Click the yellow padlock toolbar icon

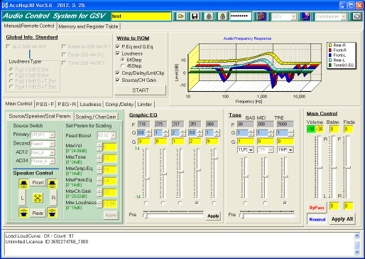[x=222, y=16]
